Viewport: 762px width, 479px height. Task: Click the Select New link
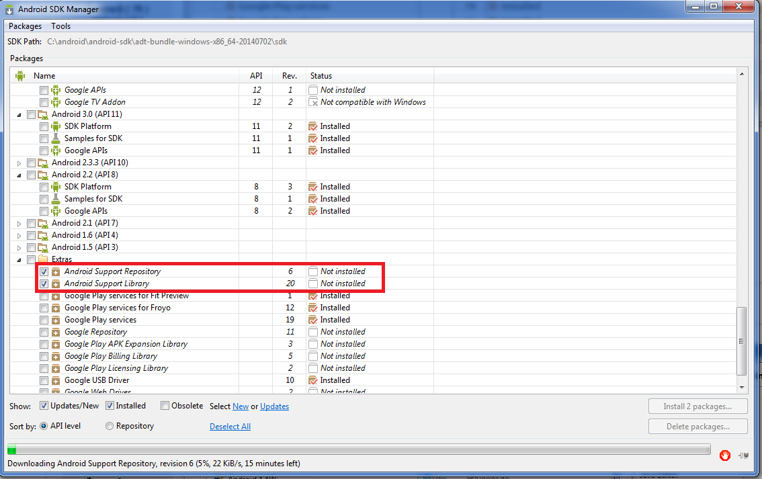tap(241, 406)
